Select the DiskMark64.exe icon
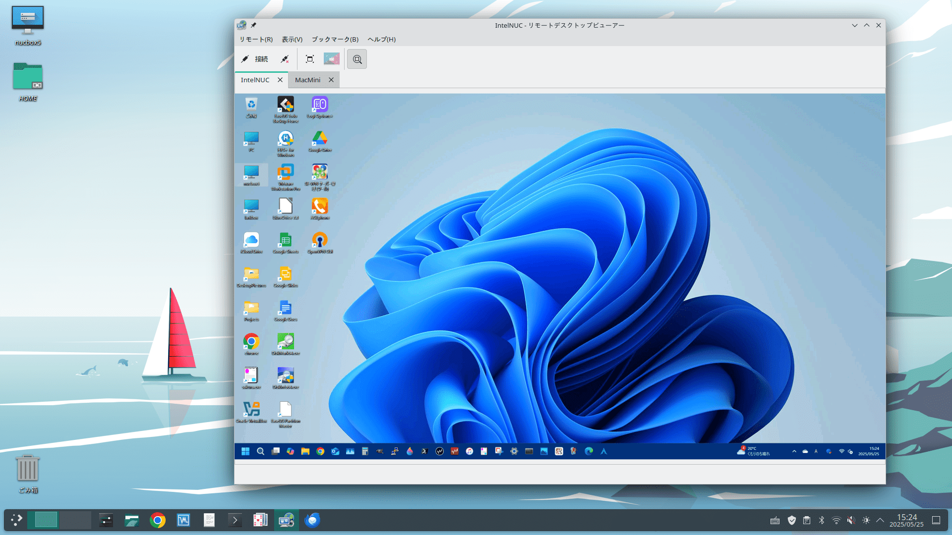 [x=286, y=344]
